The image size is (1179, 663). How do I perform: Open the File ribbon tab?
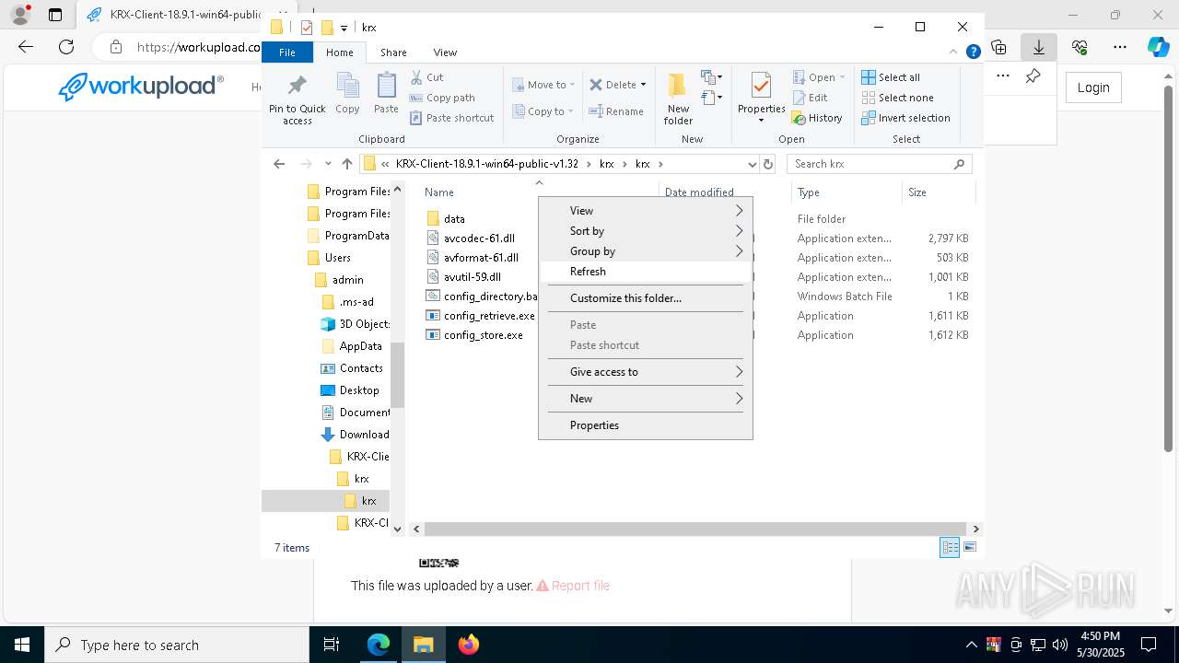pyautogui.click(x=287, y=52)
